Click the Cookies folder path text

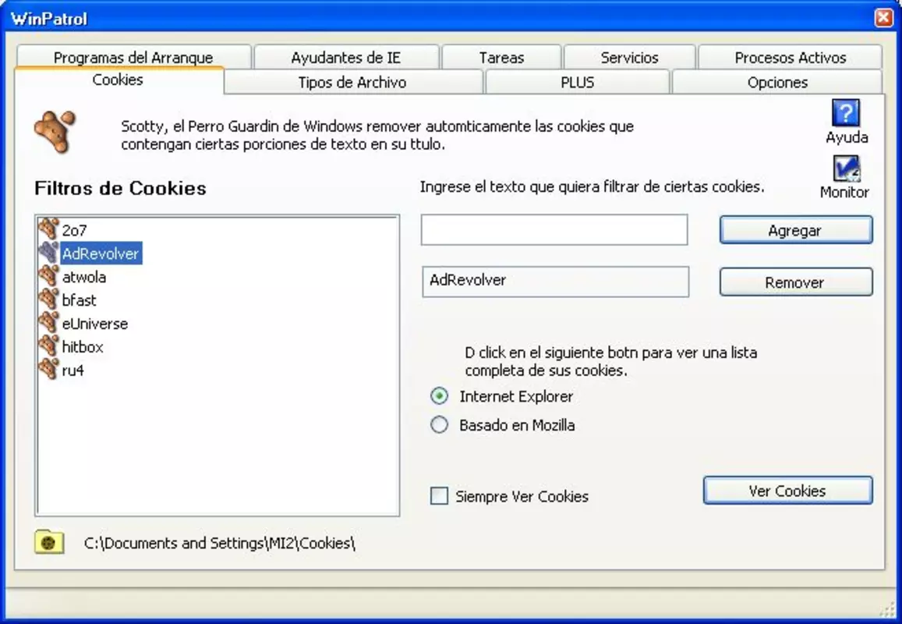pos(219,543)
